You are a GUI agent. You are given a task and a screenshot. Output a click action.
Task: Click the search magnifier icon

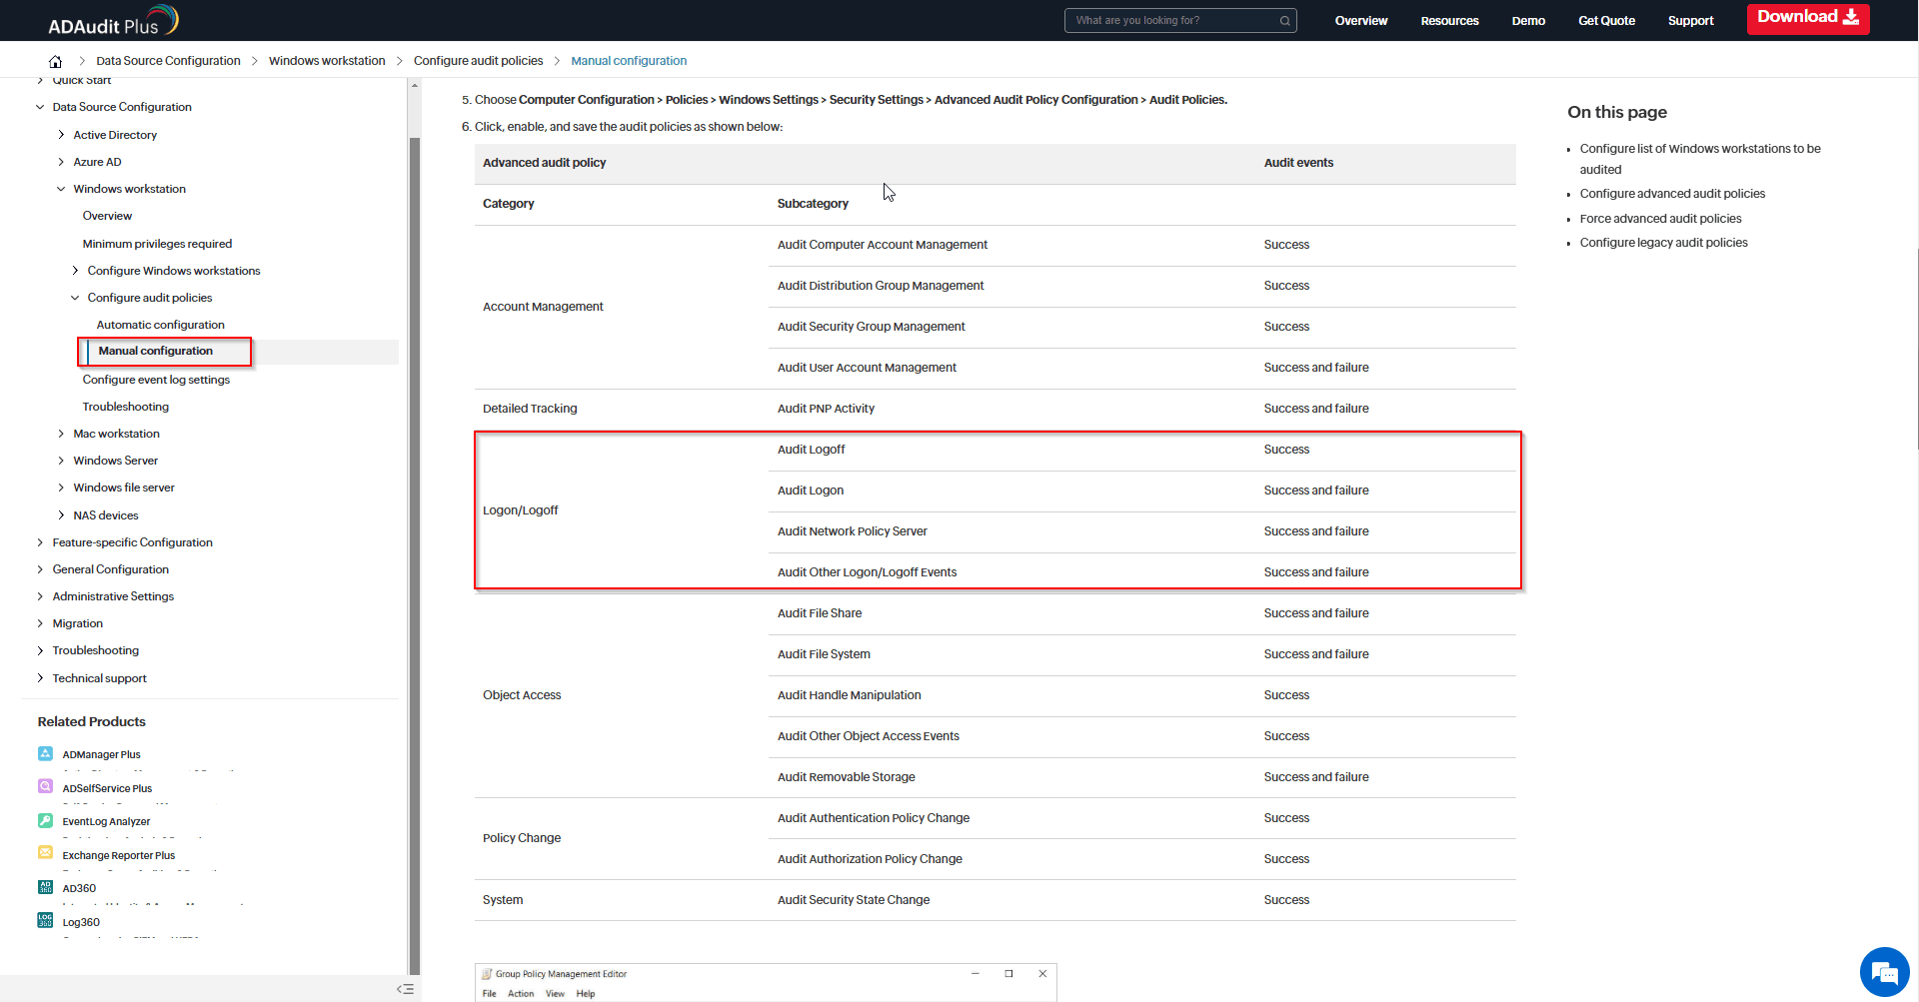click(x=1285, y=21)
